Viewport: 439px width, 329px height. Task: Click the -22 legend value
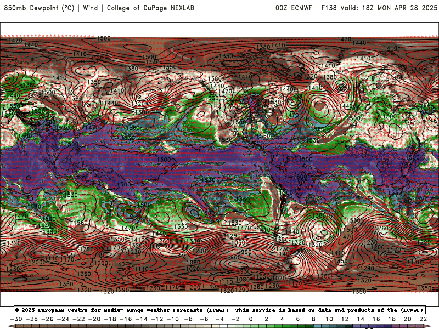point(78,319)
